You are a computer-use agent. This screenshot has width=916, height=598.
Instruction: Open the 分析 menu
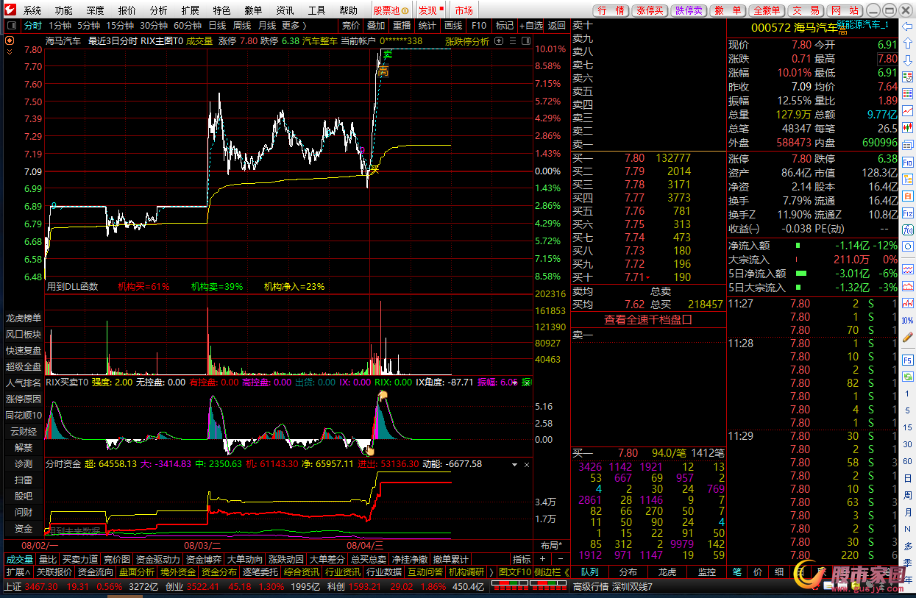pyautogui.click(x=158, y=10)
